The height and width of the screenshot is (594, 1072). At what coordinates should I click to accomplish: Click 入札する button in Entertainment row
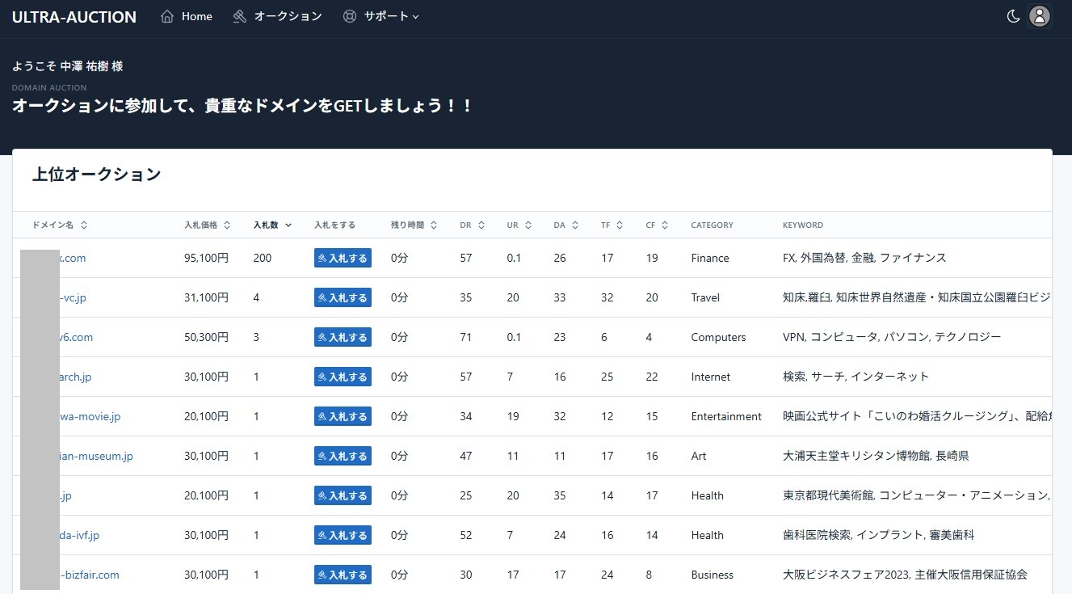343,416
